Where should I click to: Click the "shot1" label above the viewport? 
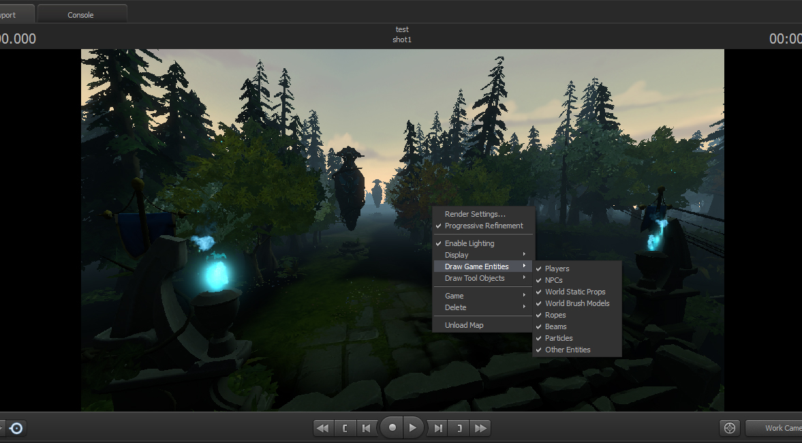pos(402,40)
